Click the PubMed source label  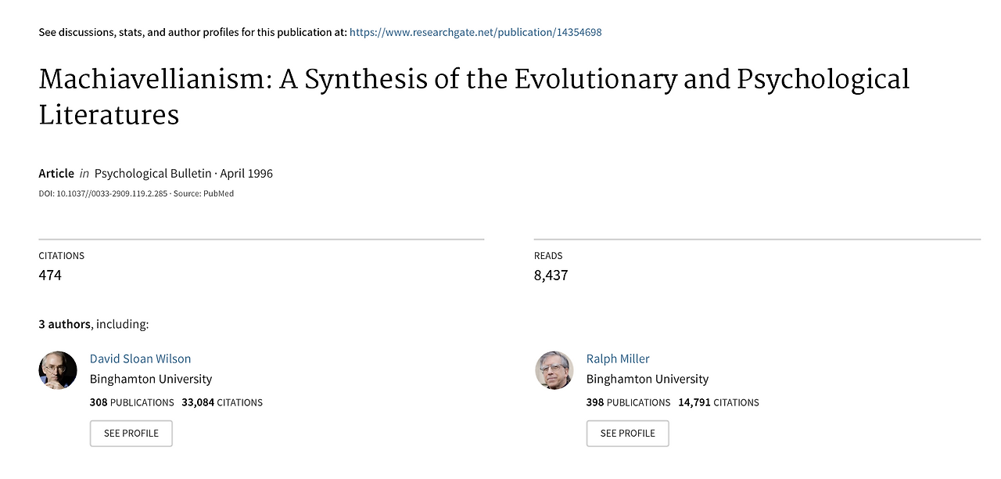(218, 193)
